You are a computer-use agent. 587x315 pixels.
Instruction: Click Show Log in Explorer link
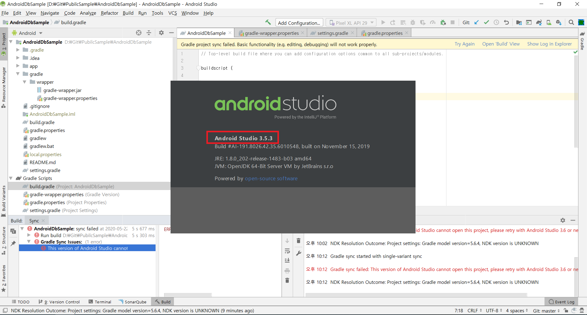pyautogui.click(x=549, y=44)
